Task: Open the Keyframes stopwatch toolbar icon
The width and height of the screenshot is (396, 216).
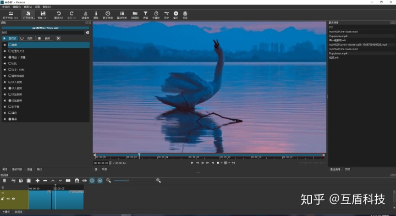Action: (x=156, y=13)
